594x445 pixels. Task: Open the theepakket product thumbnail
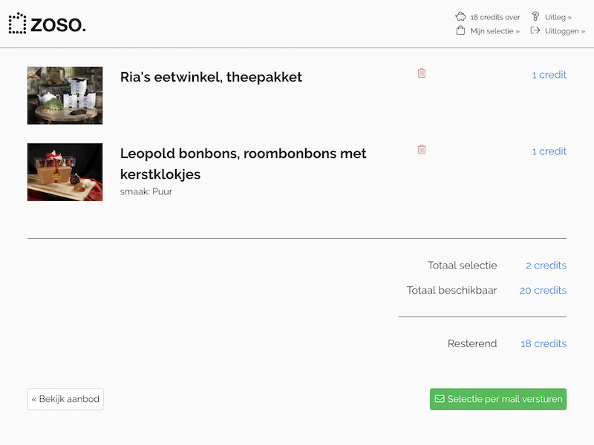point(65,96)
